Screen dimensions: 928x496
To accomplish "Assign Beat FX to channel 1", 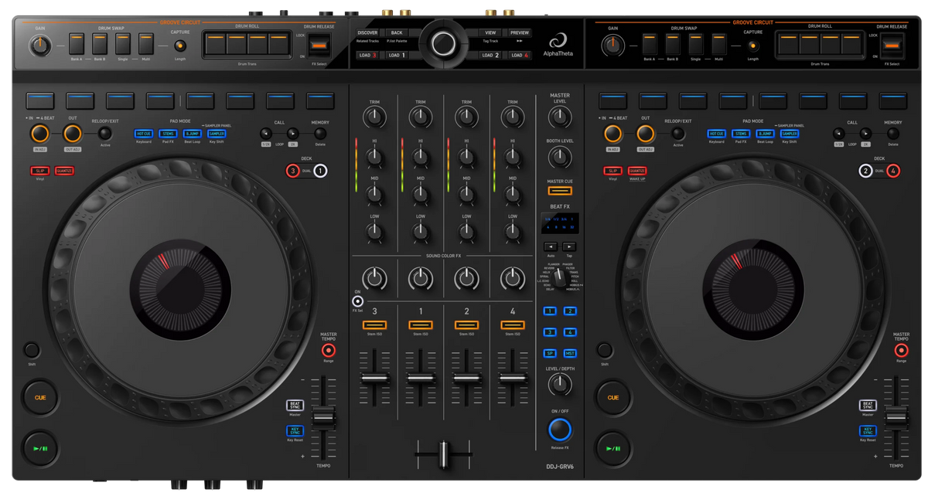I will pyautogui.click(x=549, y=311).
